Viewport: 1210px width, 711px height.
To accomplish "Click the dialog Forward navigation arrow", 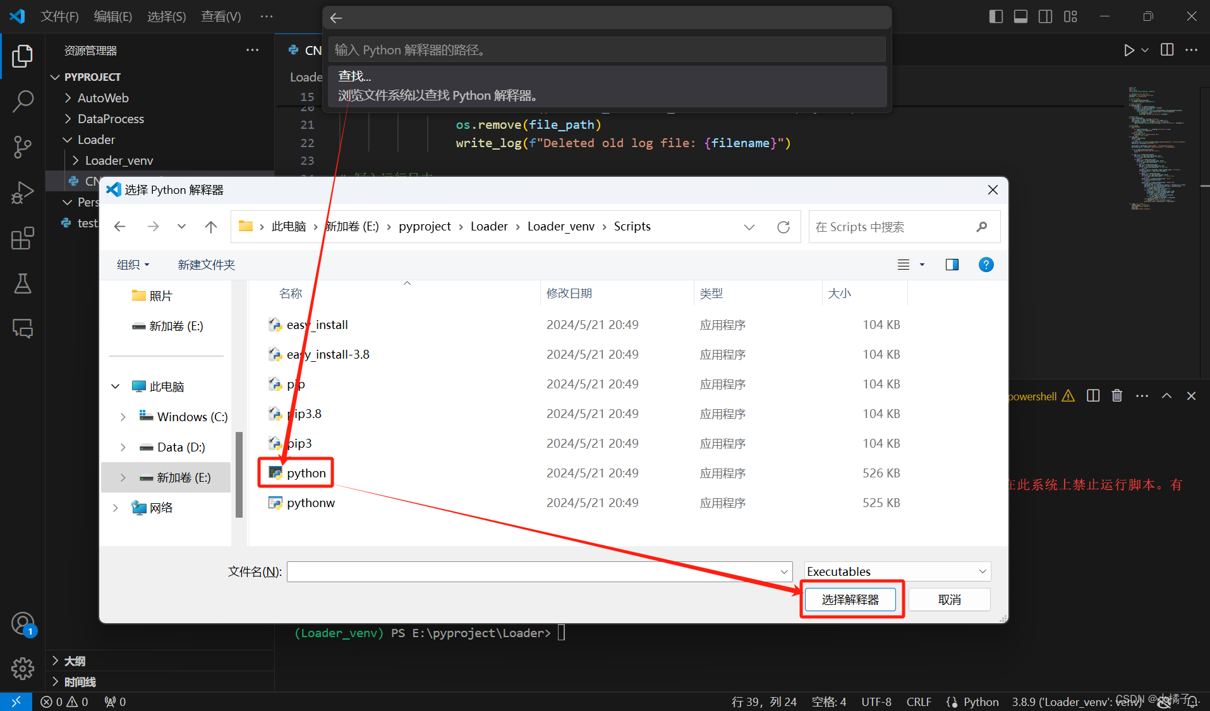I will [x=153, y=227].
